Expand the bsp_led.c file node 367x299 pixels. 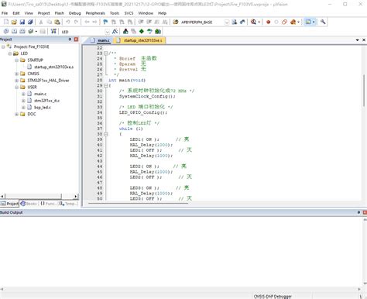[x=23, y=108]
